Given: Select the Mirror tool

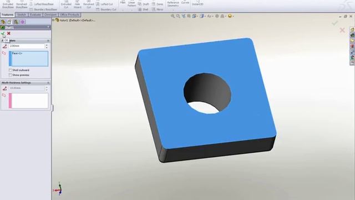Looking at the screenshot, I should (x=158, y=9).
